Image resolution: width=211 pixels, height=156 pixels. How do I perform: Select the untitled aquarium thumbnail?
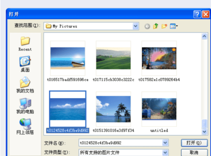159,109
